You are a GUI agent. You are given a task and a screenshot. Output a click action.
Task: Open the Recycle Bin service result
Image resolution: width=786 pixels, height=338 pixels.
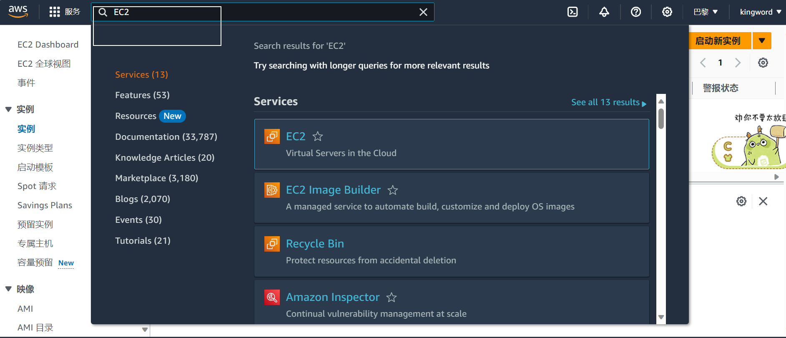(x=315, y=244)
